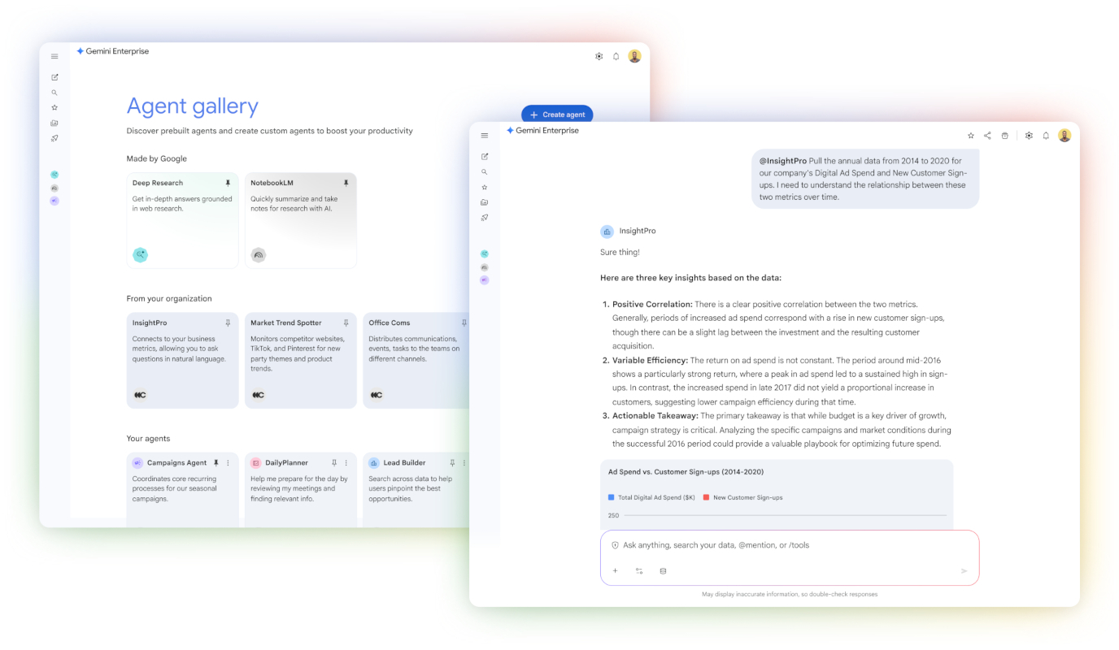Toggle pin on NotebookLM agent card
1119x650 pixels.
coord(346,183)
